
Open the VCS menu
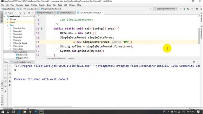click(66, 5)
